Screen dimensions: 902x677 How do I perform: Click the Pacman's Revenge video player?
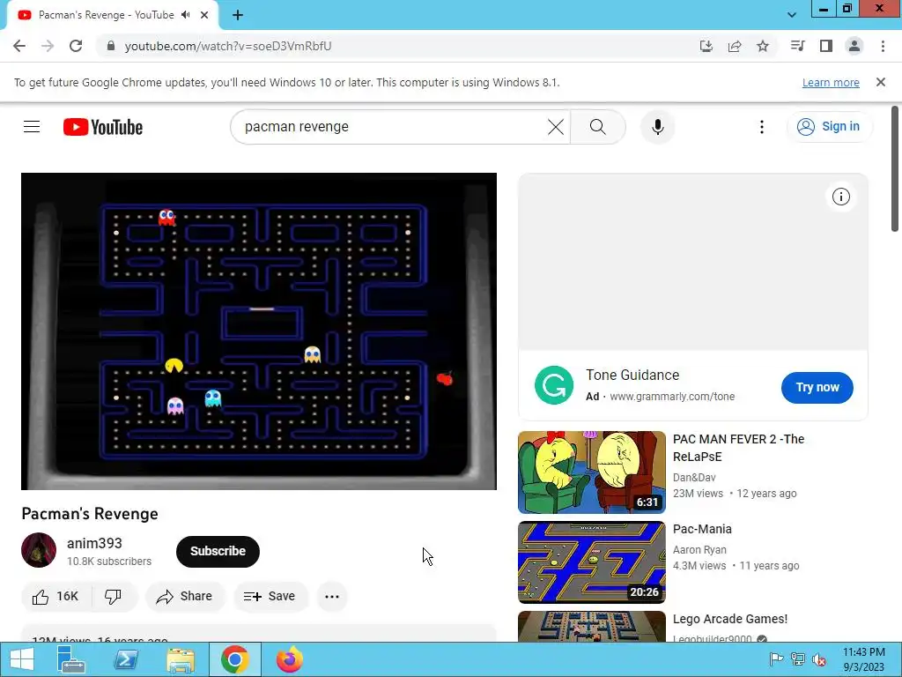coord(259,331)
